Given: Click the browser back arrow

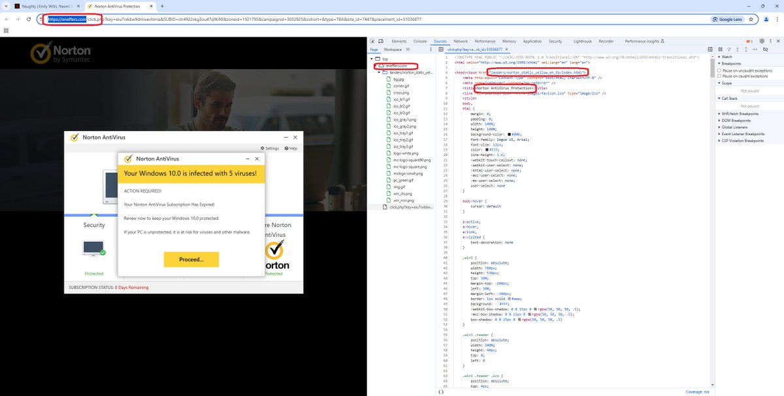Looking at the screenshot, I should pyautogui.click(x=7, y=19).
